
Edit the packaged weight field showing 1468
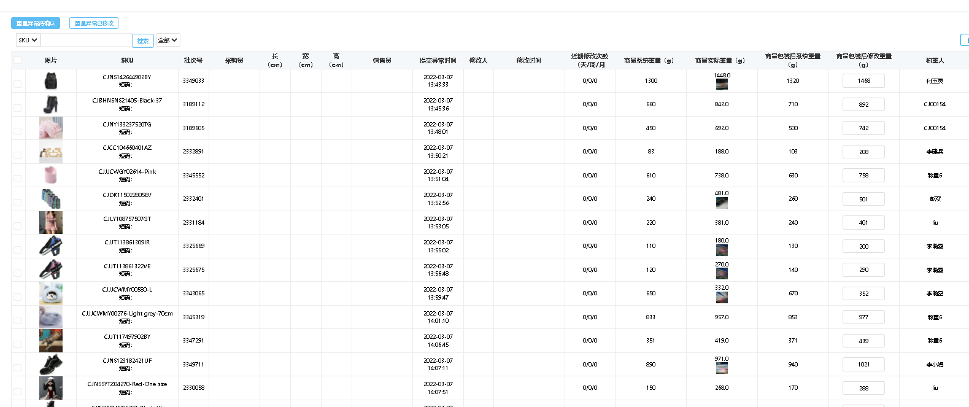coord(863,81)
